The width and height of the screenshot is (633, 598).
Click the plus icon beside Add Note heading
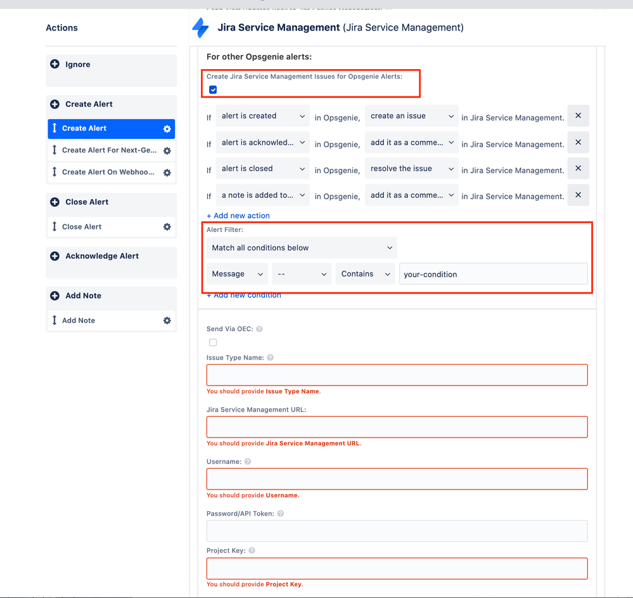(x=55, y=296)
